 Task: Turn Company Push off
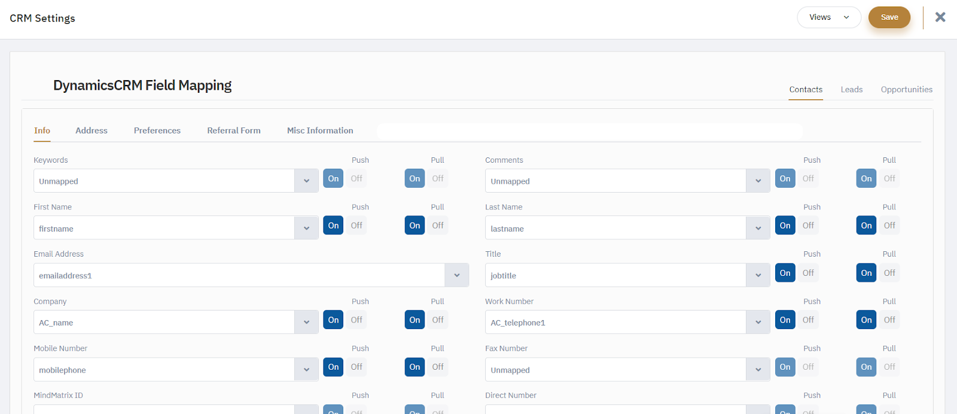356,320
